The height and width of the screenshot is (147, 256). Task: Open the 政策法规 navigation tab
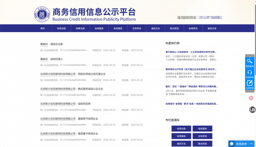point(80,28)
